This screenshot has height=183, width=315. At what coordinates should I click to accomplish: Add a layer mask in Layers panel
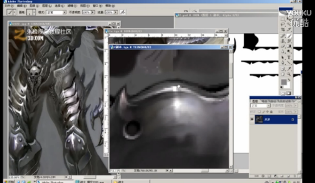(269, 176)
